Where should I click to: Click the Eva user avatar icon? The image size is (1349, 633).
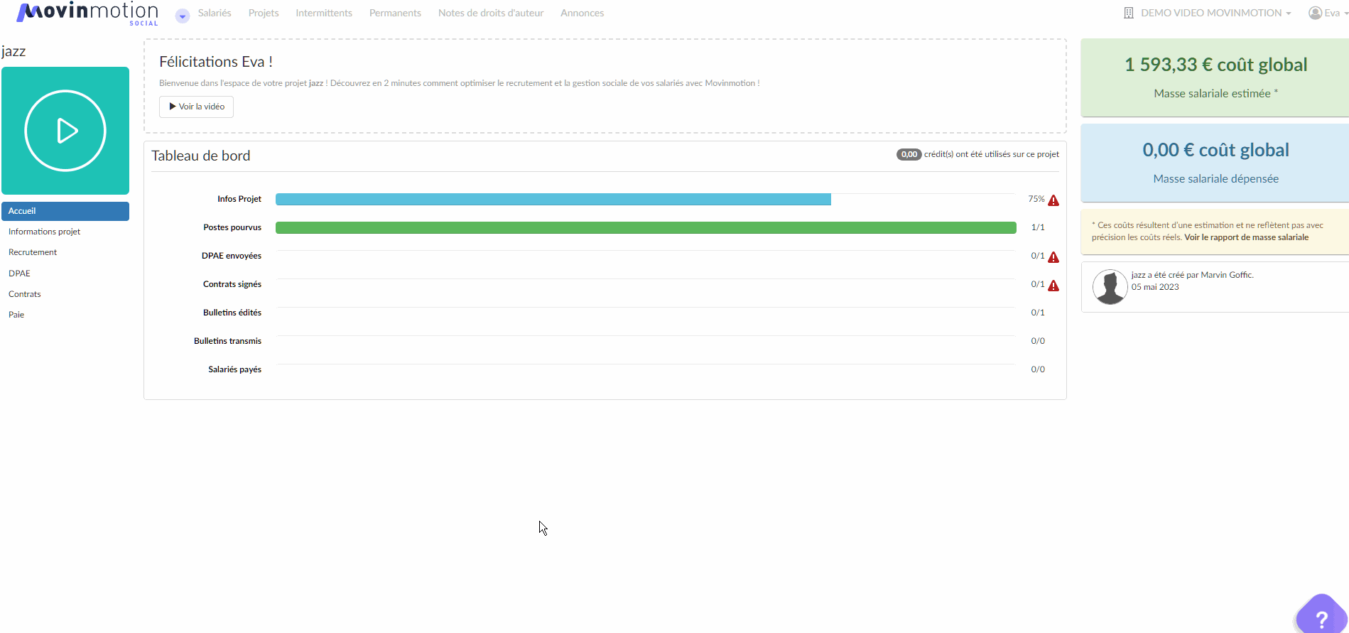1316,13
